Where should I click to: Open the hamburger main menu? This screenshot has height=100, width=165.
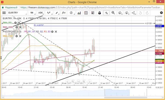[4, 13]
